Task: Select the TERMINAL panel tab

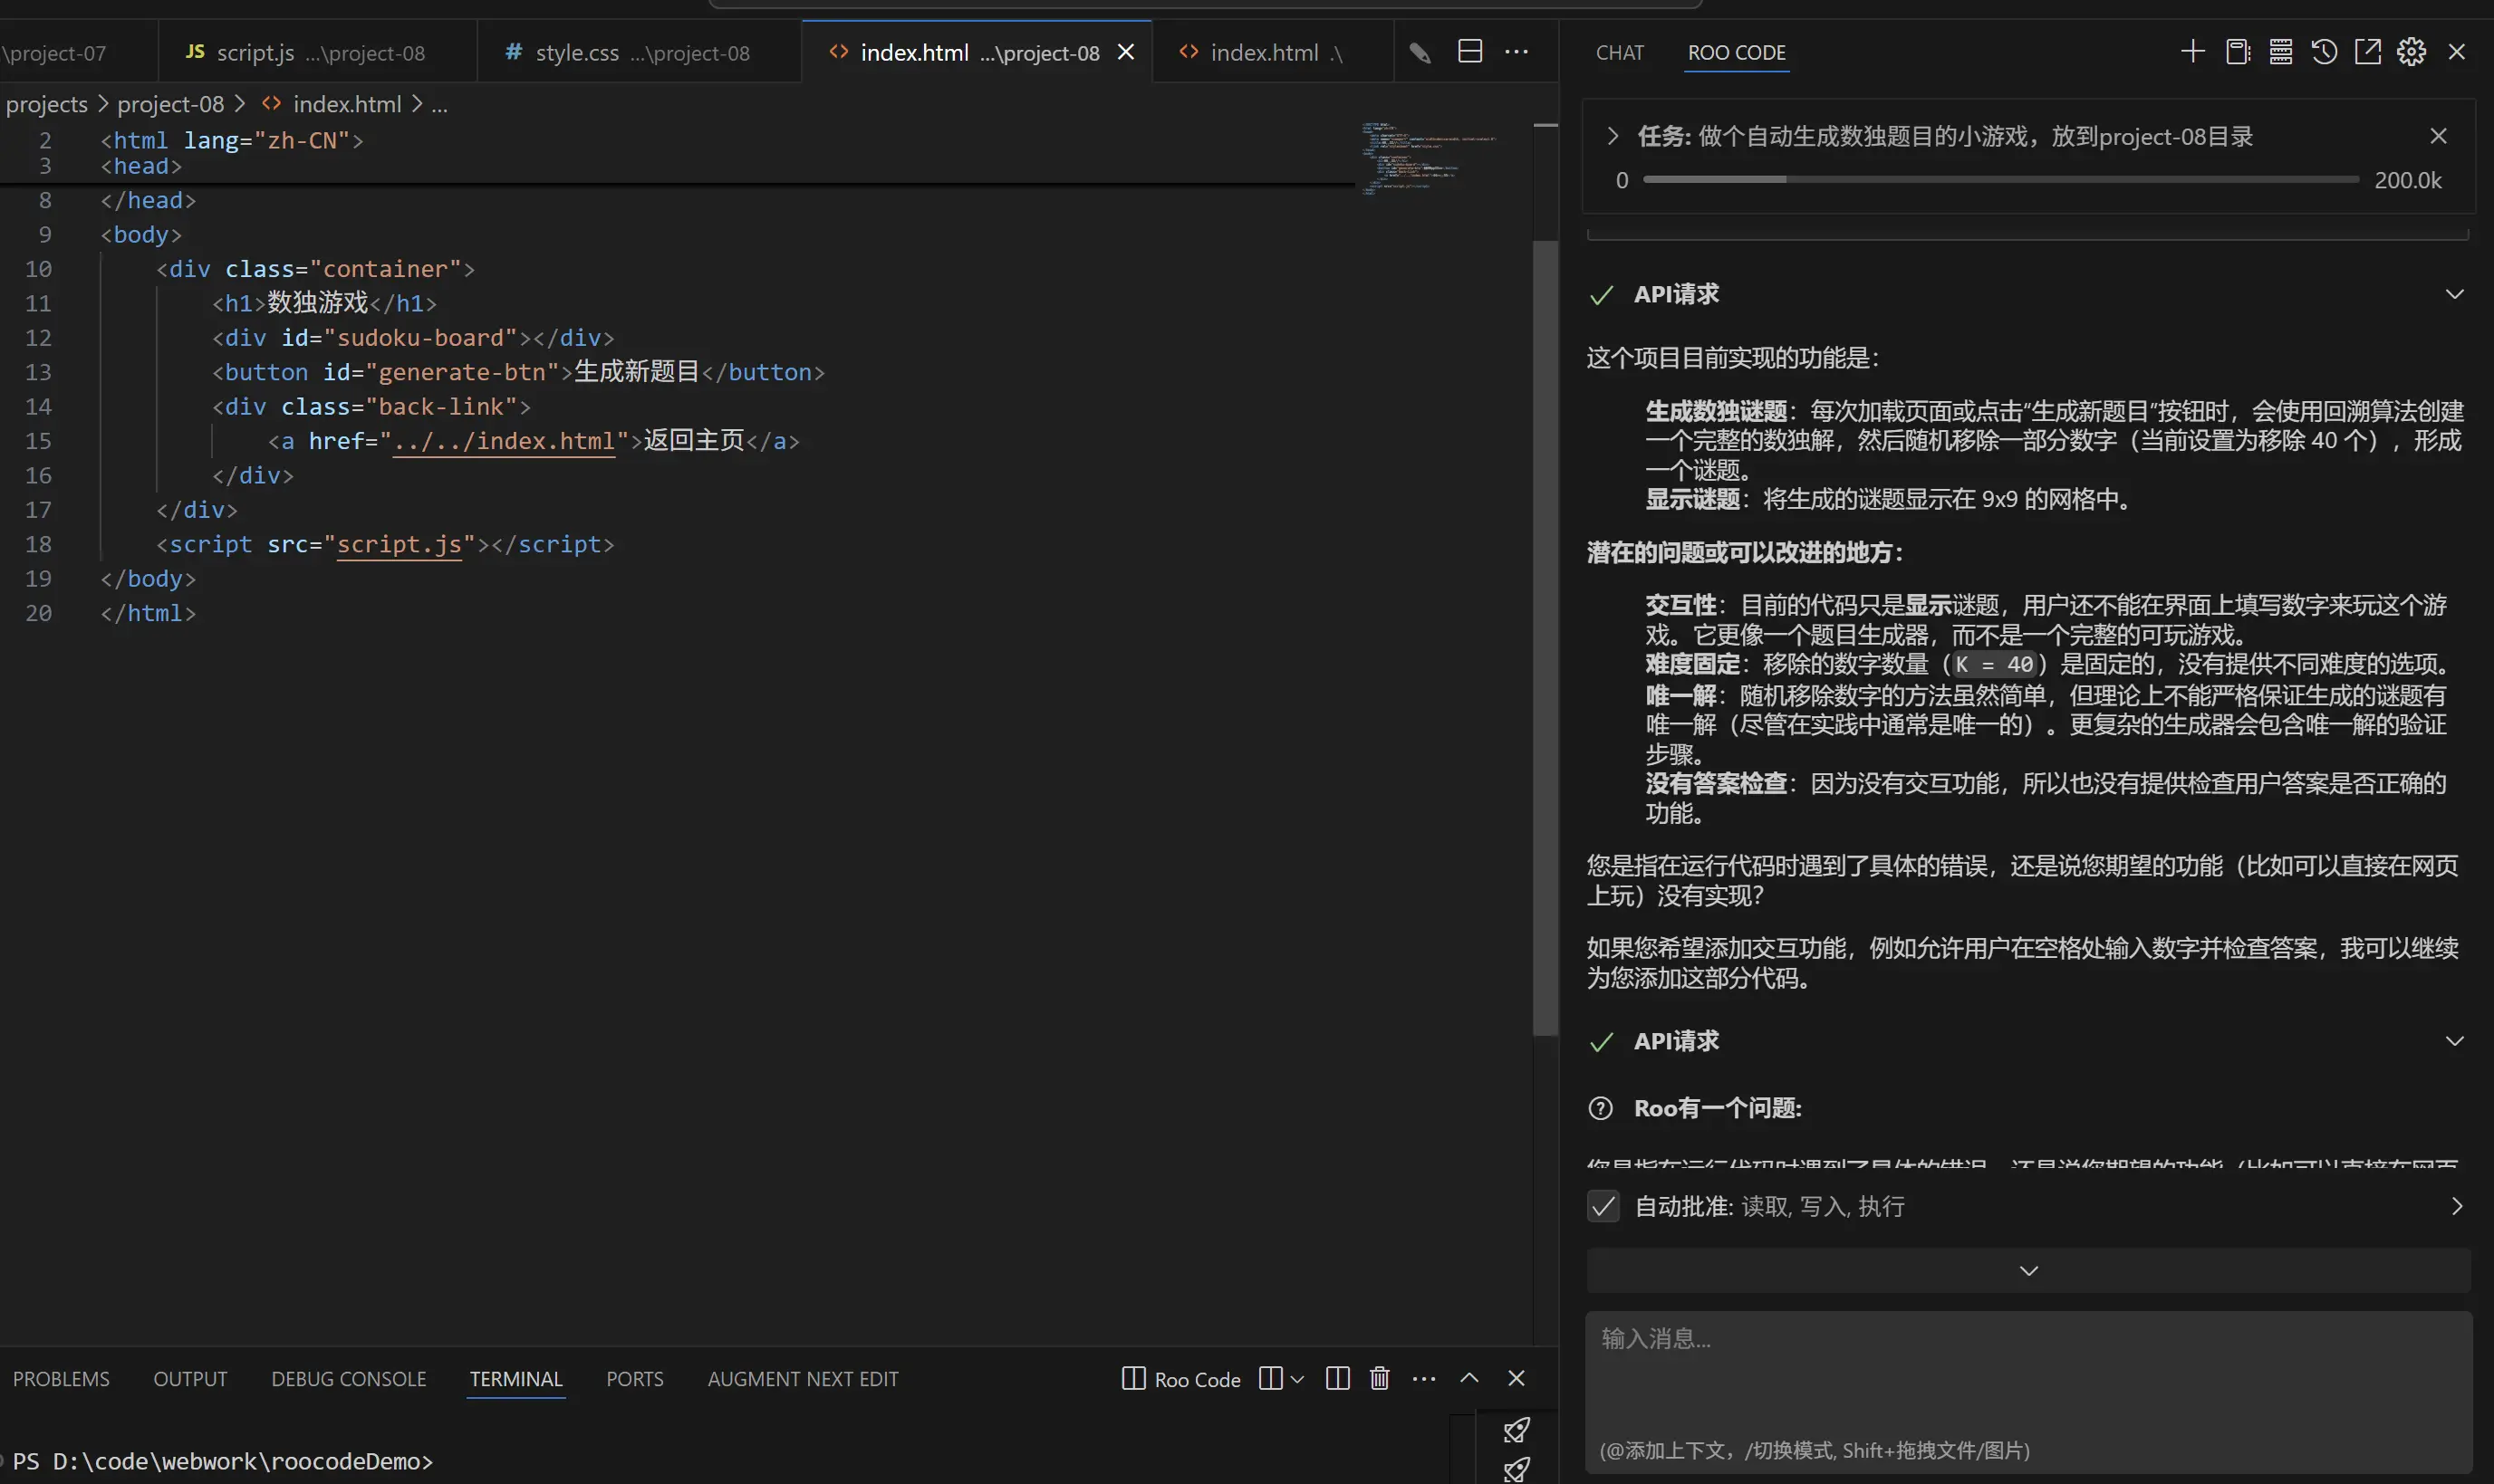Action: (x=516, y=1379)
